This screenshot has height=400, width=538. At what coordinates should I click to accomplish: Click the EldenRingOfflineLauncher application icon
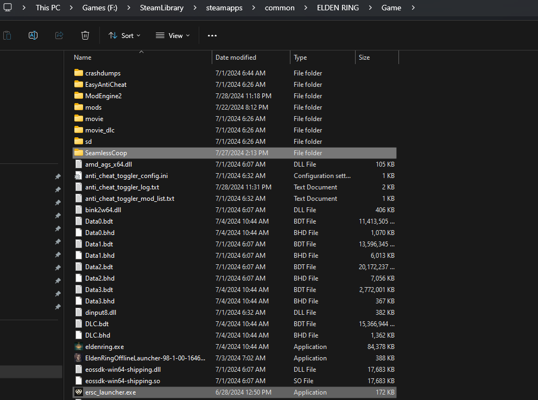click(x=79, y=358)
